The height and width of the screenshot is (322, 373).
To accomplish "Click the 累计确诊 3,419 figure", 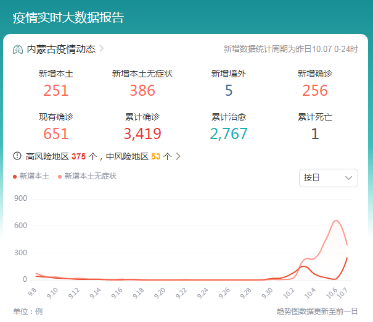I will click(x=142, y=133).
